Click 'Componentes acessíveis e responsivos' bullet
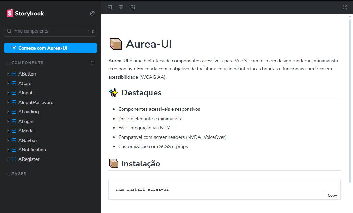353x213 pixels. (x=159, y=109)
